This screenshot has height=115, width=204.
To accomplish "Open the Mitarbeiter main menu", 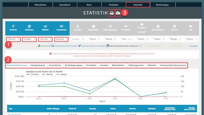I will click(x=41, y=5).
